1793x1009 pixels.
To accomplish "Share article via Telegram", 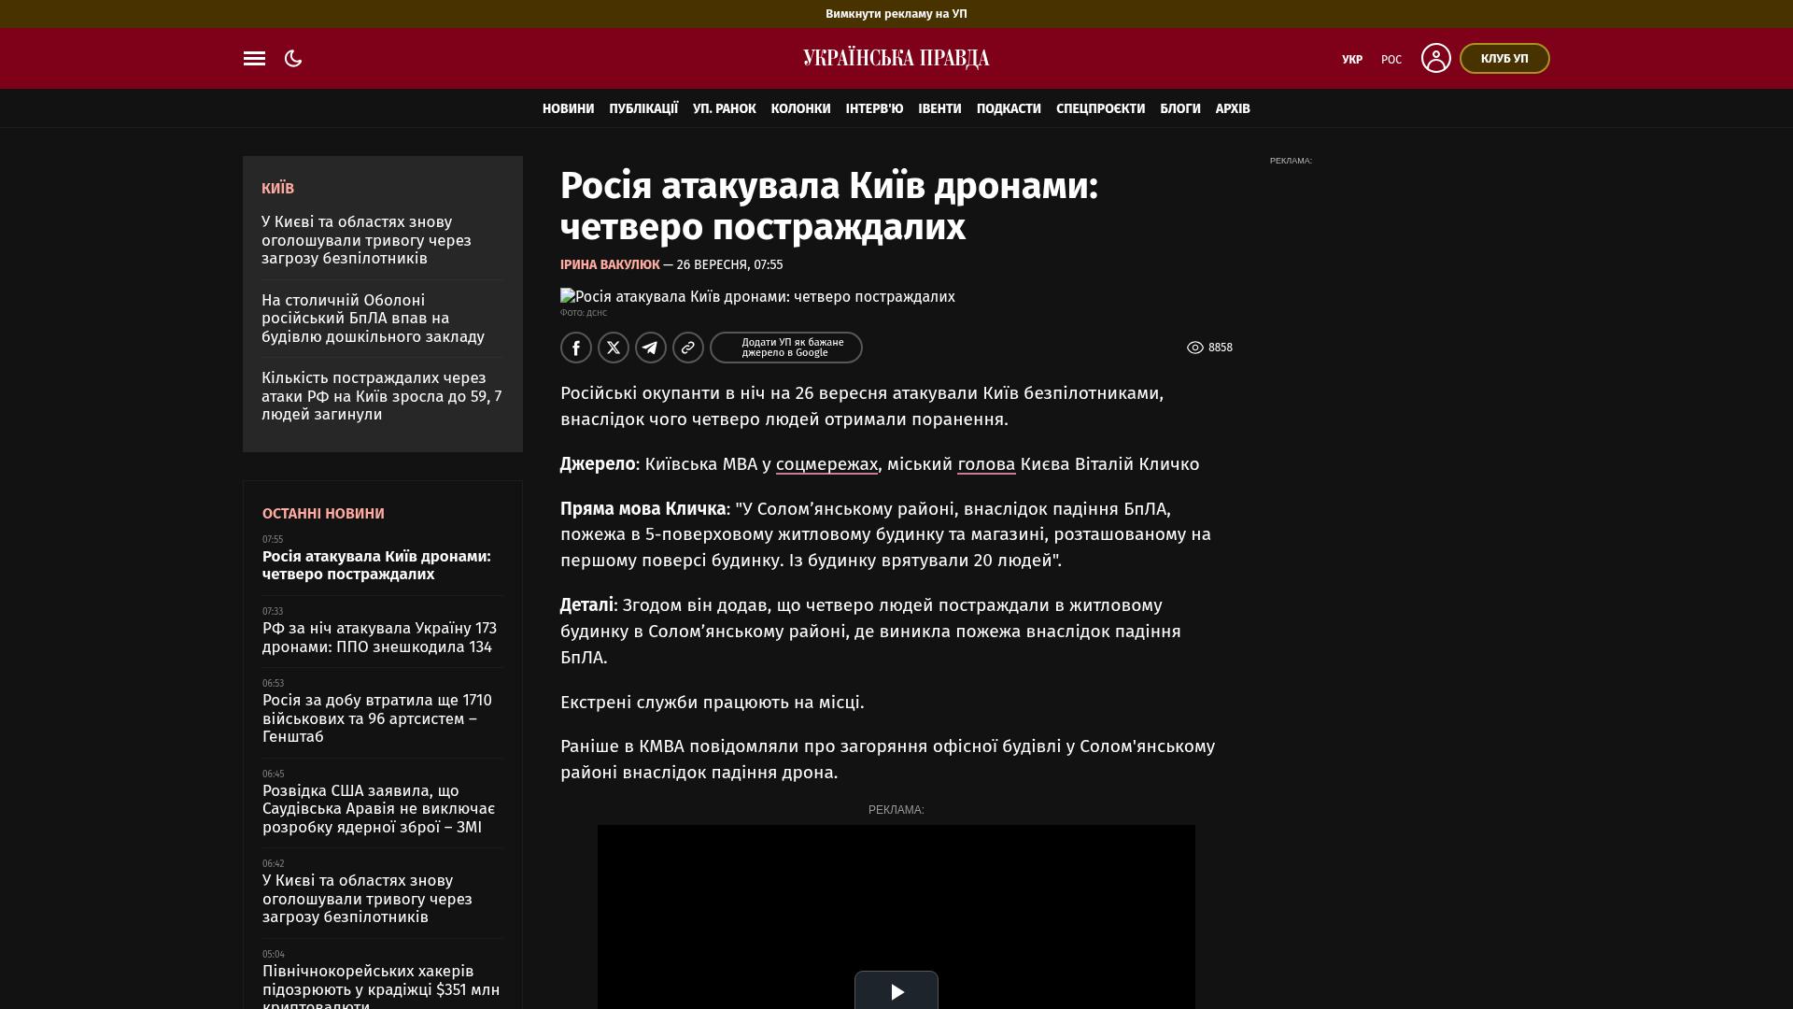I will [x=651, y=348].
